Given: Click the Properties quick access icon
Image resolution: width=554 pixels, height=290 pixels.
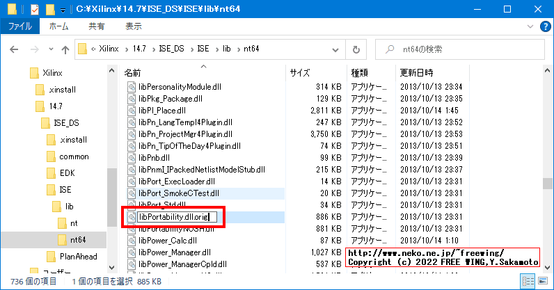Looking at the screenshot, I should point(34,9).
